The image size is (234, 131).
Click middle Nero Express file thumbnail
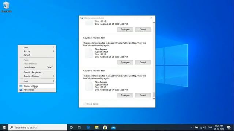pyautogui.click(x=89, y=53)
